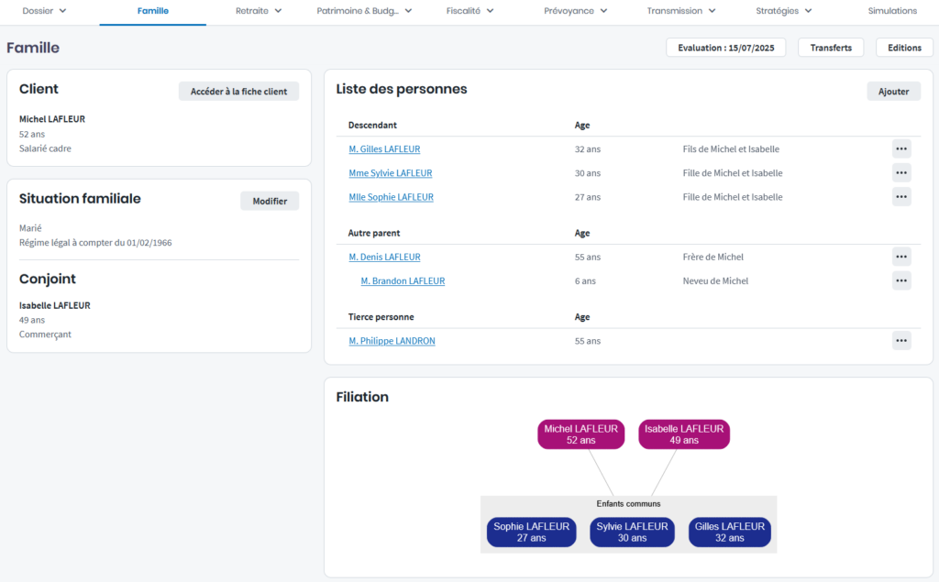939x582 pixels.
Task: Open Prévoyance dropdown menu
Action: [581, 11]
